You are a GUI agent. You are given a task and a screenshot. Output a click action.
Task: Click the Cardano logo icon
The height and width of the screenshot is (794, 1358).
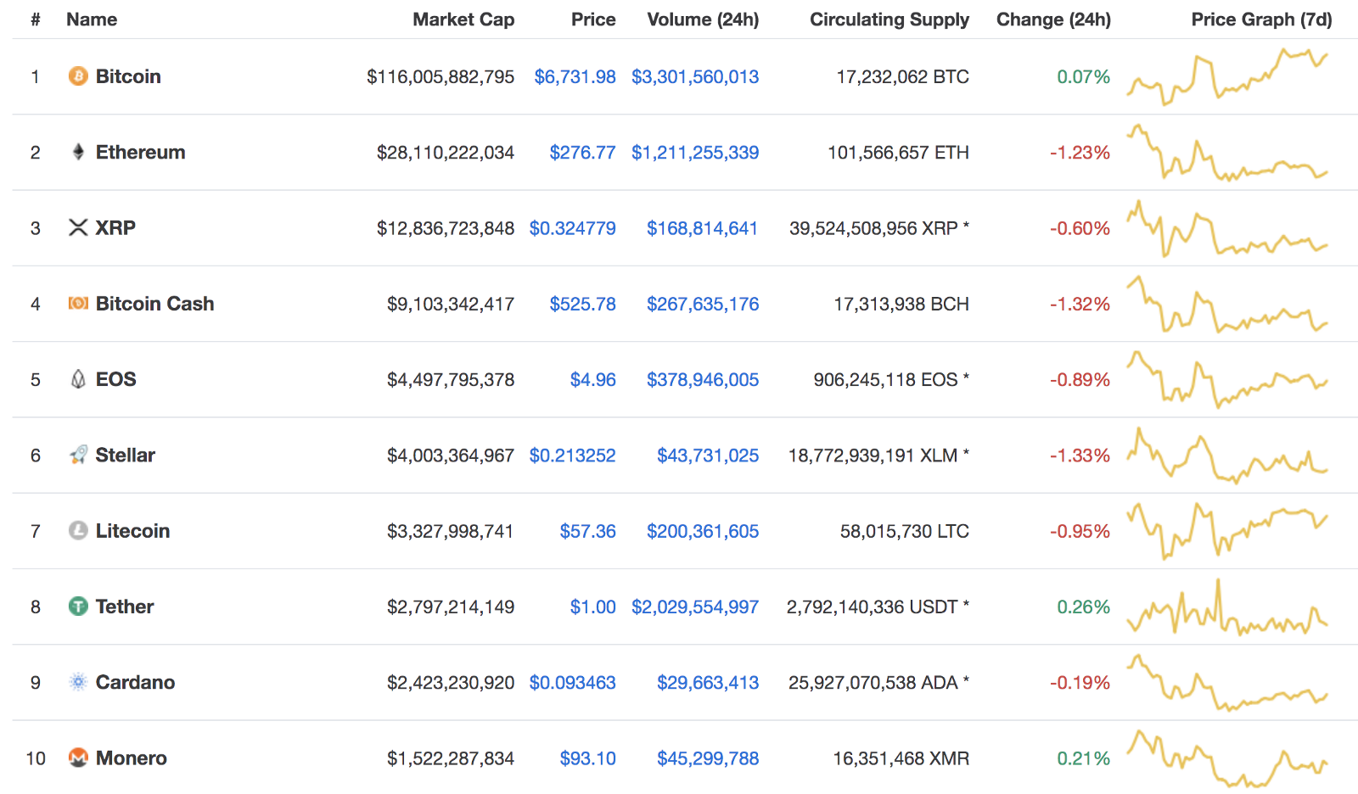tap(78, 682)
